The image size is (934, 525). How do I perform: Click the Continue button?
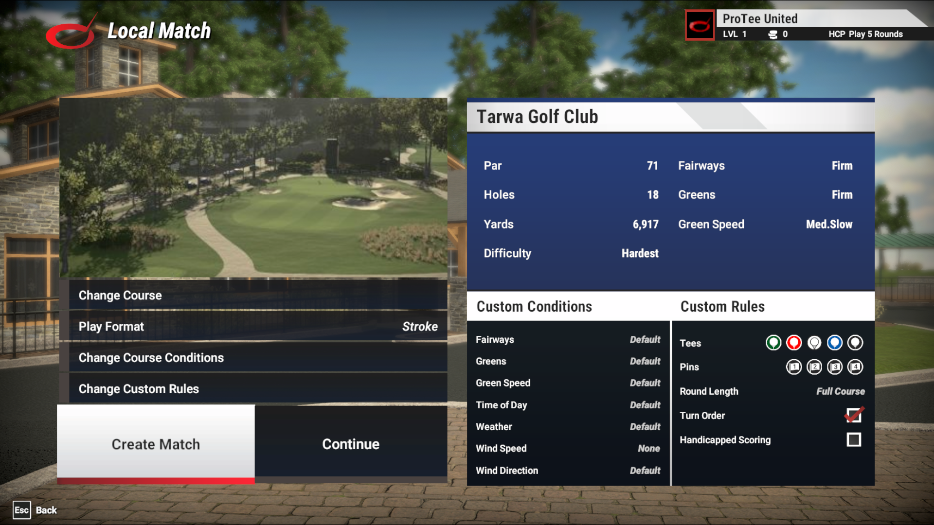351,444
